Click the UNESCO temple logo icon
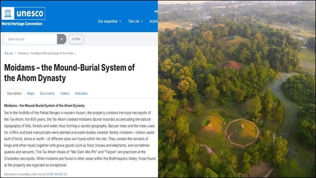The width and height of the screenshot is (316, 178). point(8,13)
